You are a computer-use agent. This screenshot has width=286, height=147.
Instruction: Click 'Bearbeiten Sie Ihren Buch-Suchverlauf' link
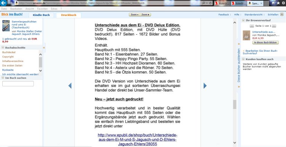click(260, 52)
